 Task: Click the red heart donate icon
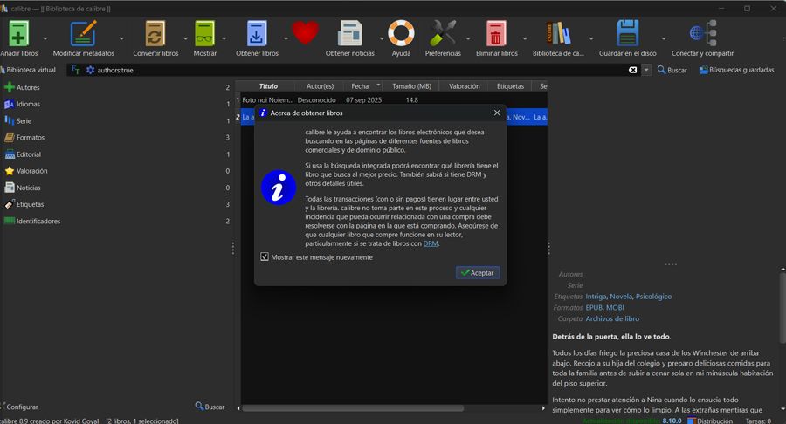click(305, 33)
